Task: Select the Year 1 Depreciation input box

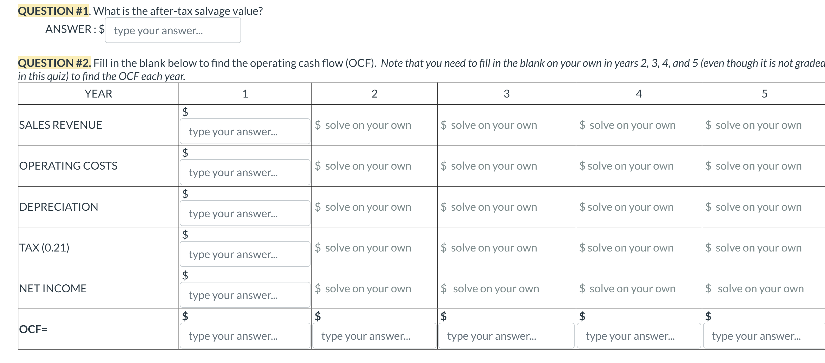Action: pyautogui.click(x=245, y=213)
